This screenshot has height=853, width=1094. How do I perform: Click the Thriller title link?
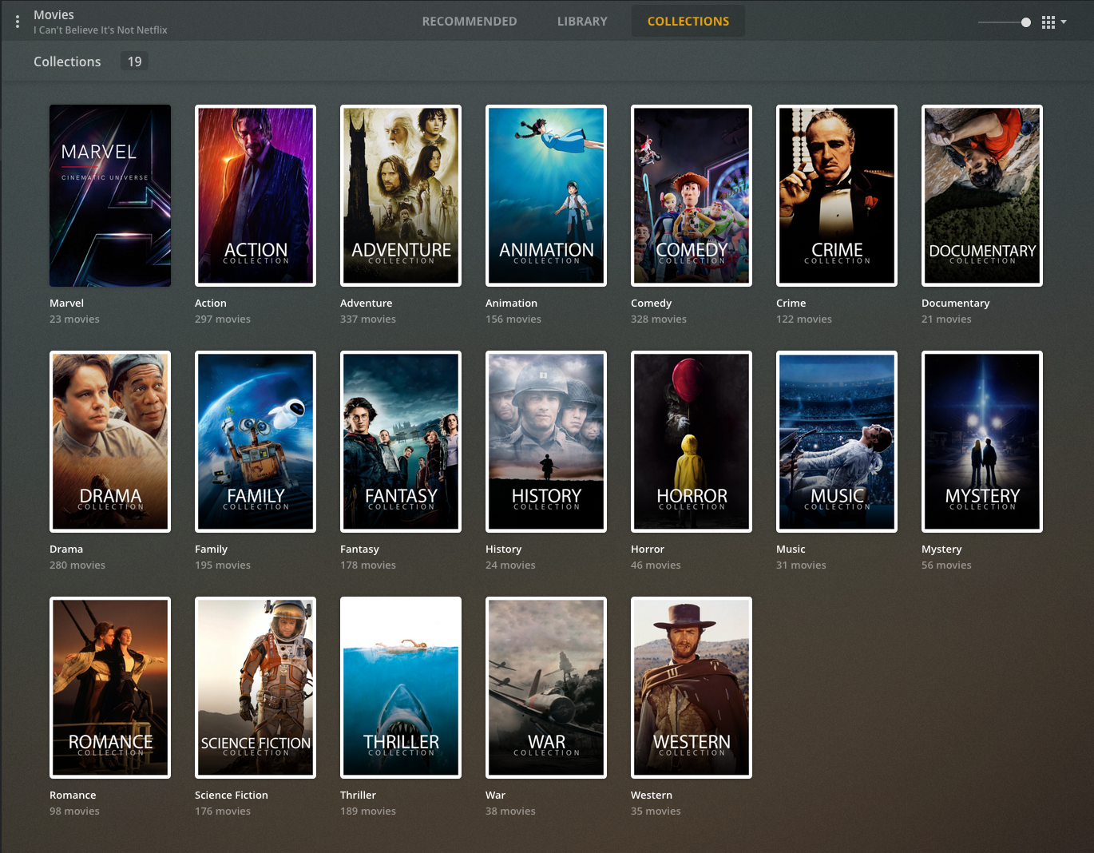coord(358,795)
